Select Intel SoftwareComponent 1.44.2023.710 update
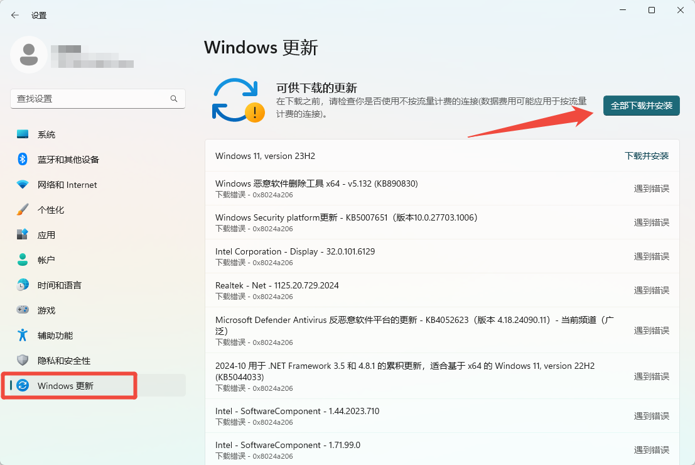 tap(442, 416)
